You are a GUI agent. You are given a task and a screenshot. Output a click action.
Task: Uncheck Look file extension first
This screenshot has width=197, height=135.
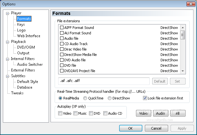[x=145, y=98]
